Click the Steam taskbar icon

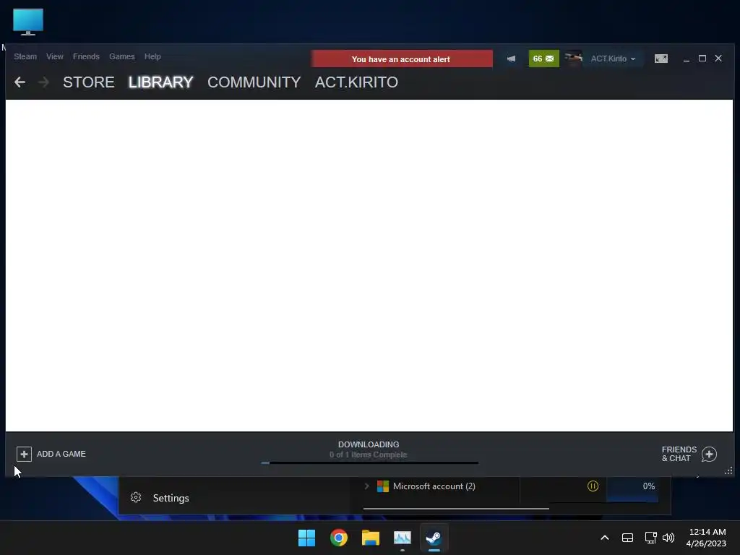(434, 538)
